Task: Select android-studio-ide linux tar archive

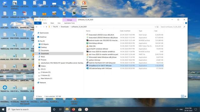Action: [103, 40]
